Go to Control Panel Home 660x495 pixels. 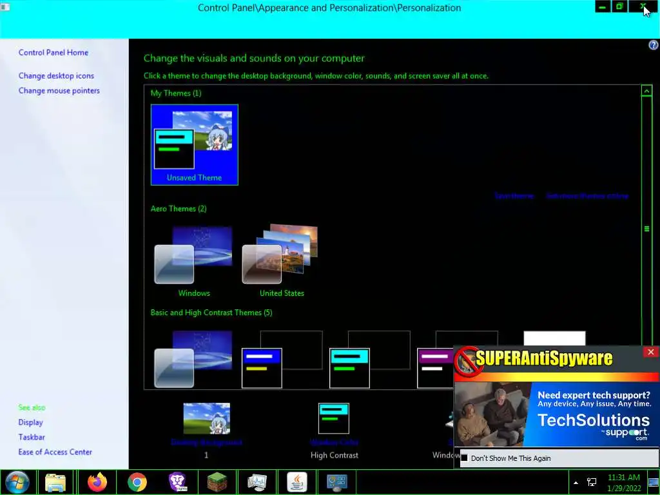(53, 53)
